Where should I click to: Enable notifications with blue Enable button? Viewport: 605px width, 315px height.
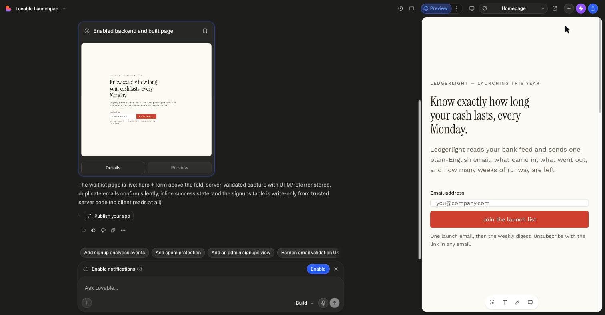tap(318, 269)
